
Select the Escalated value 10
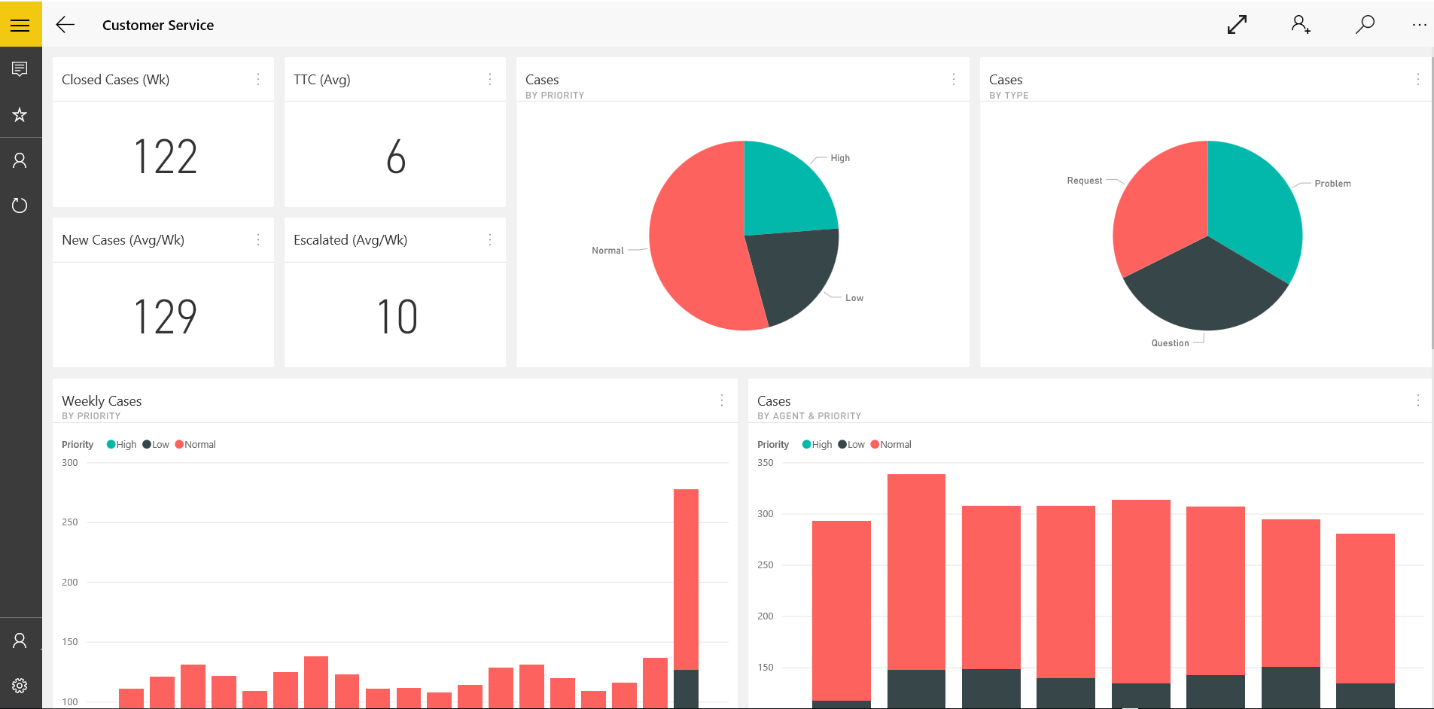[x=397, y=317]
